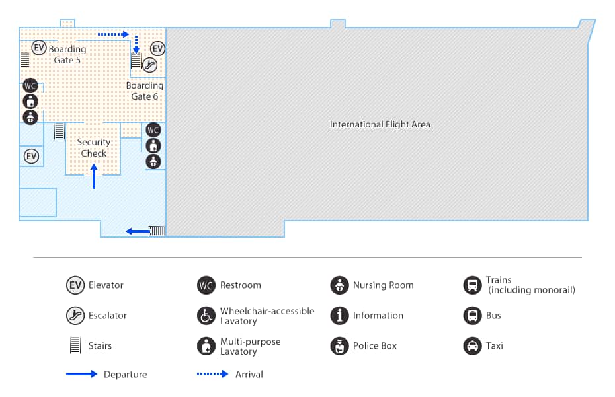Click the 'Taxi' legend text
Screen dimensions: 615x397
coord(494,345)
